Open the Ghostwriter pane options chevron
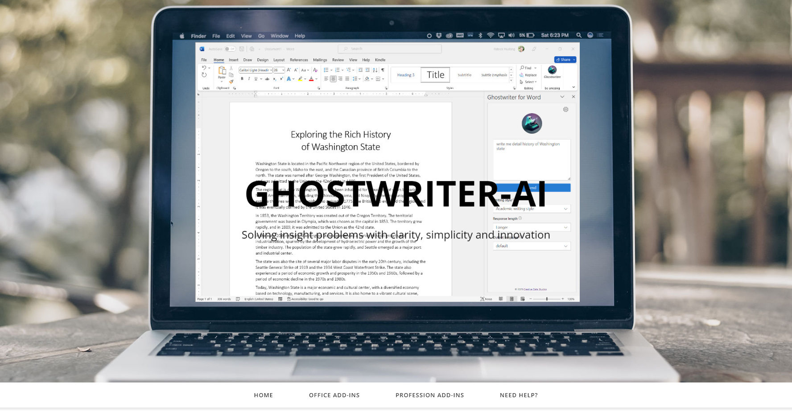792x411 pixels. tap(562, 97)
